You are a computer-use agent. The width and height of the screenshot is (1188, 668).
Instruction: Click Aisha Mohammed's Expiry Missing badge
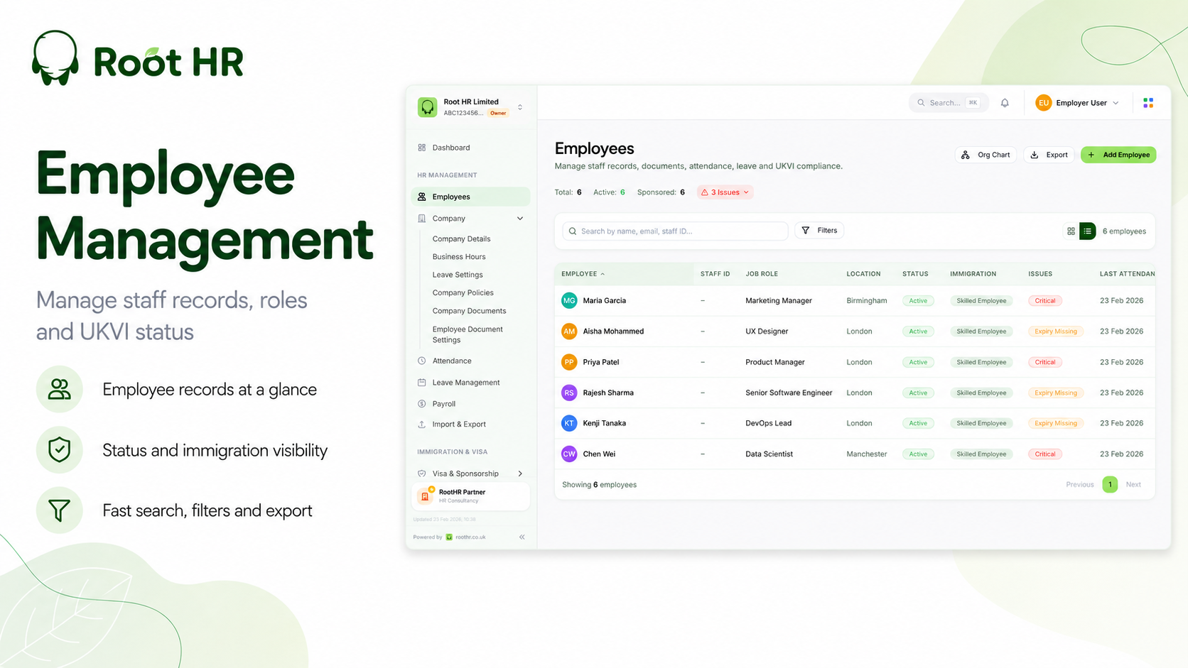(x=1055, y=332)
